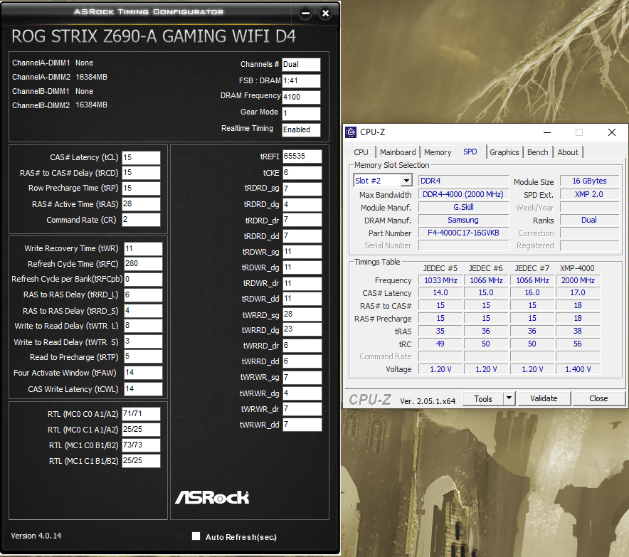Open the Mainboard tab in CPU-Z

point(398,152)
